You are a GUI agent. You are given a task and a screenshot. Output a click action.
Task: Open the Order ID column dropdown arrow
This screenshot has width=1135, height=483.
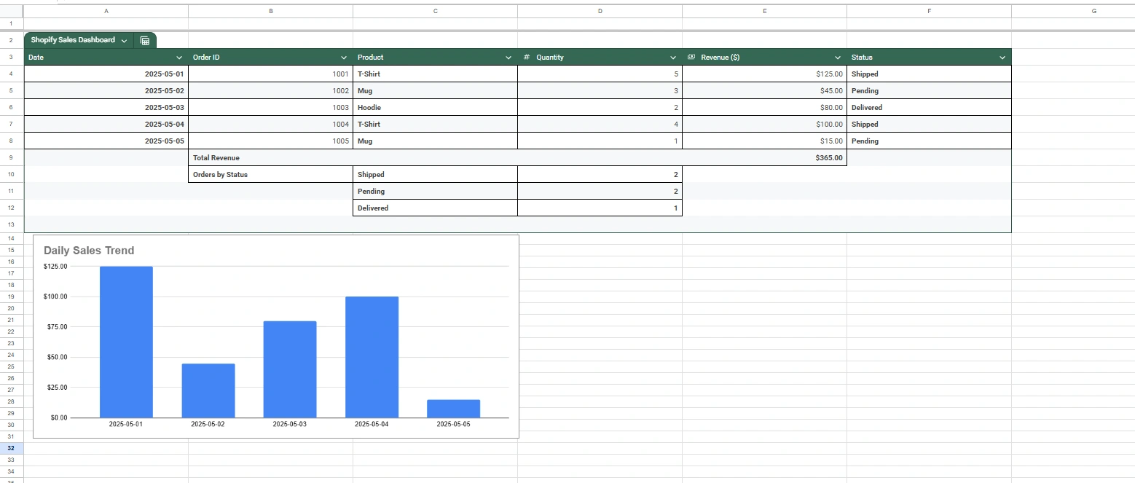coord(344,58)
